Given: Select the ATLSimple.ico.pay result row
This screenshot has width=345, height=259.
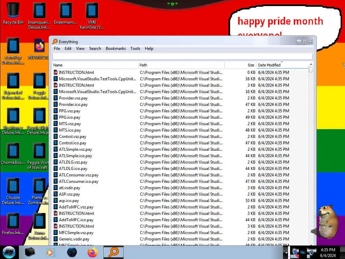Looking at the screenshot, I should 181,155.
